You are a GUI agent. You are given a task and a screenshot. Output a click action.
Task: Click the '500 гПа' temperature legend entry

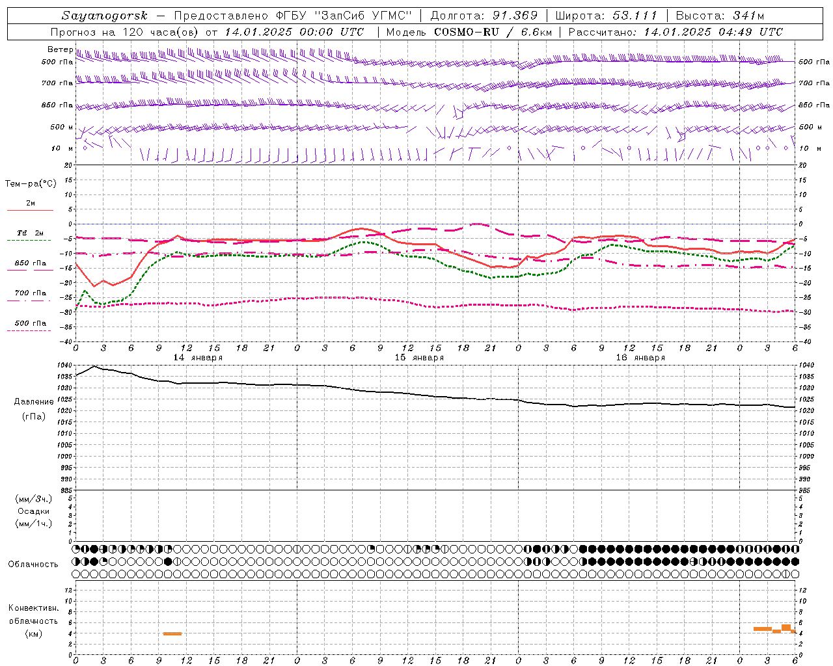(x=31, y=323)
